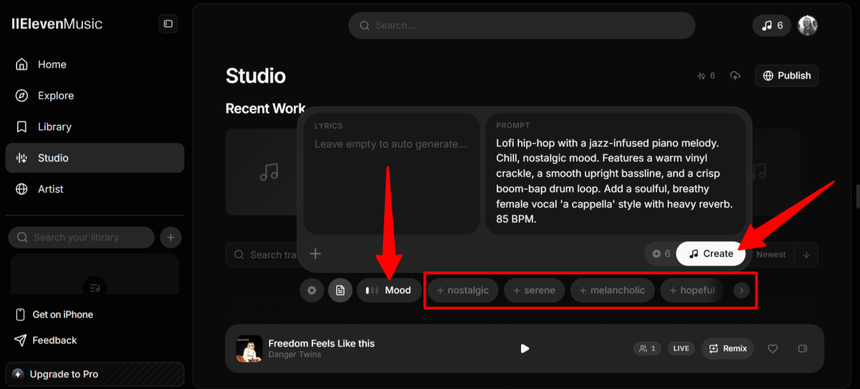Click the Lyrics text field
Screen dimensions: 860x389
click(391, 173)
